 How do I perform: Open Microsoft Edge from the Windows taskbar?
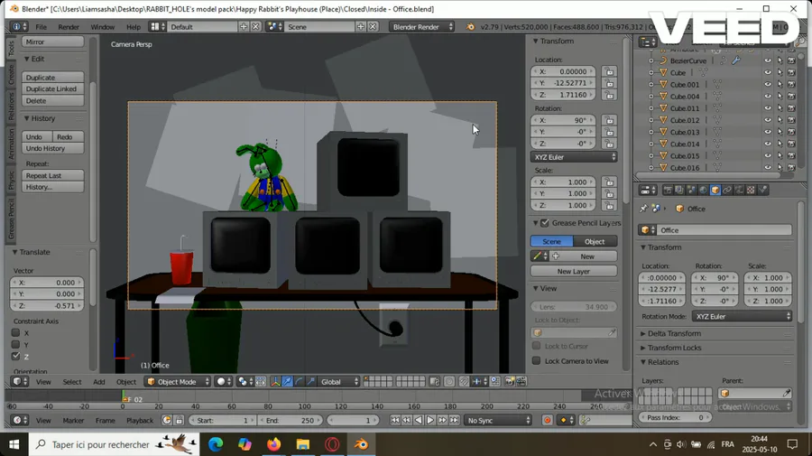point(216,444)
